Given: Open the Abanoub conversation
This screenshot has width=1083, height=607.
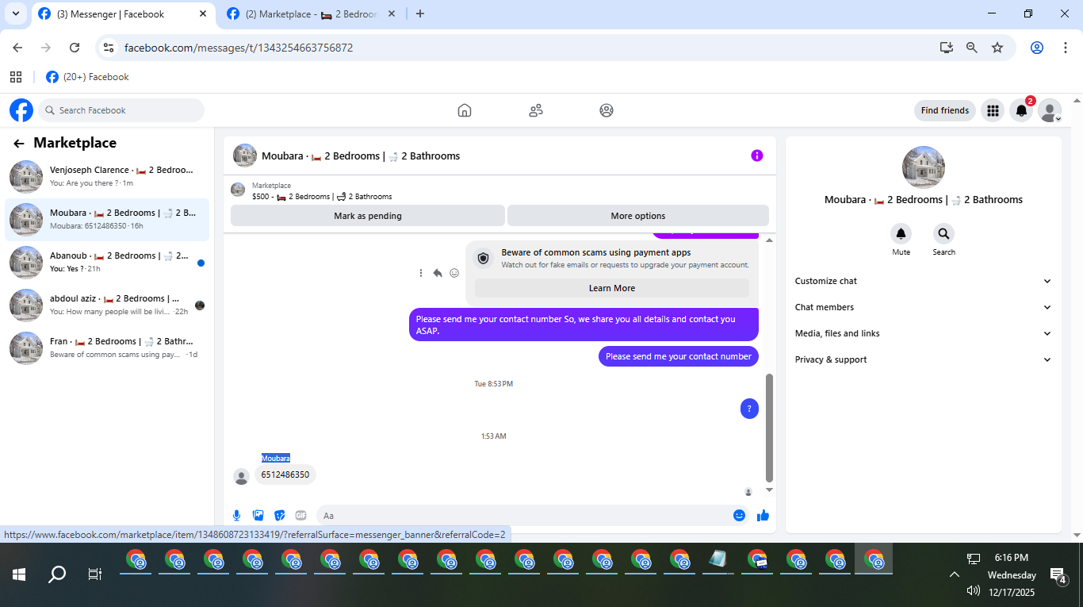Looking at the screenshot, I should pos(107,263).
